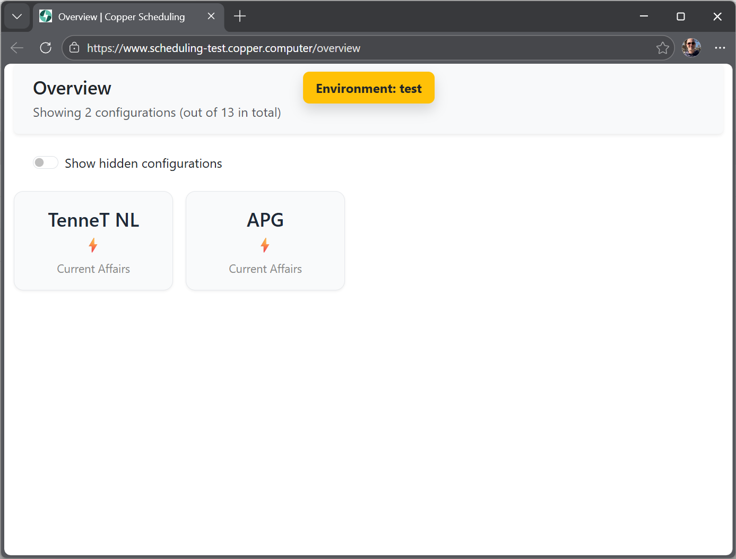Click the browser back arrow

(x=17, y=48)
